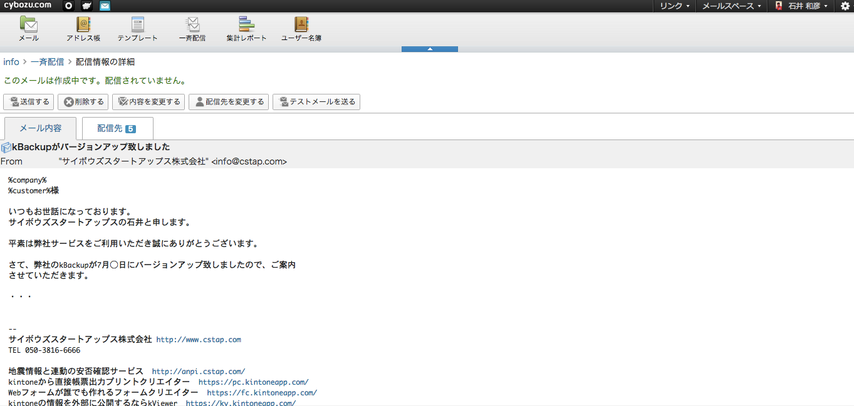This screenshot has width=854, height=406.
Task: Open the ユーザー名簿 user directory icon
Action: (301, 29)
